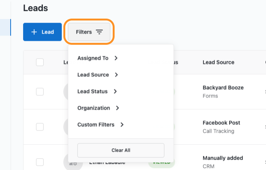
Task: Open the Custom Filters submenu chevron
Action: pyautogui.click(x=122, y=124)
